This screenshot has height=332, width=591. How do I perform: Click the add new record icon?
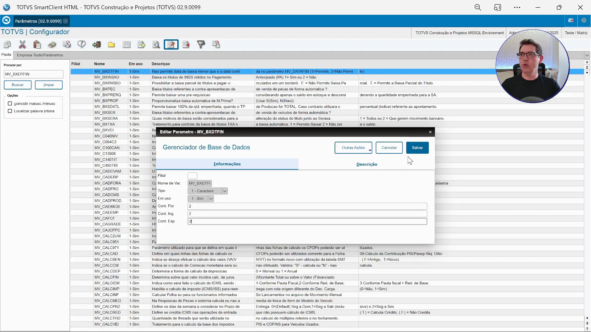click(141, 45)
